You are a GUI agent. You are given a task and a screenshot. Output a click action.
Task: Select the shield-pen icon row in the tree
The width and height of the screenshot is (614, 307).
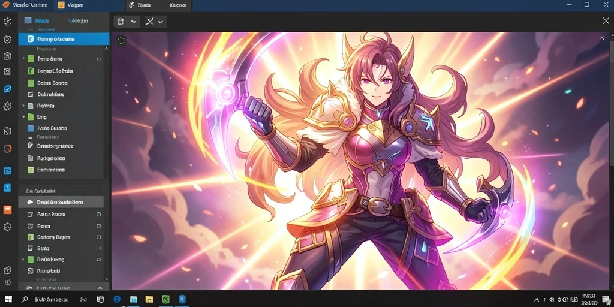[61, 146]
